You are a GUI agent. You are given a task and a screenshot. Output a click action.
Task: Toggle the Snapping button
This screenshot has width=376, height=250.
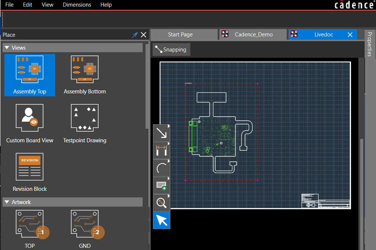[171, 49]
